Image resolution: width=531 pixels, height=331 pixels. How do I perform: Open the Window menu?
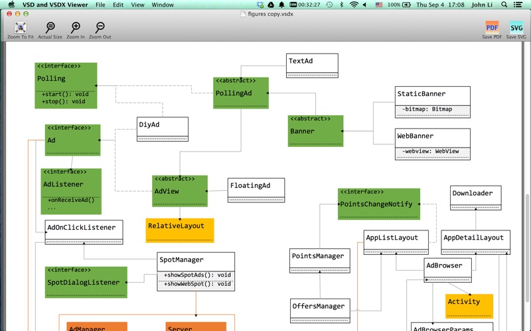click(163, 5)
